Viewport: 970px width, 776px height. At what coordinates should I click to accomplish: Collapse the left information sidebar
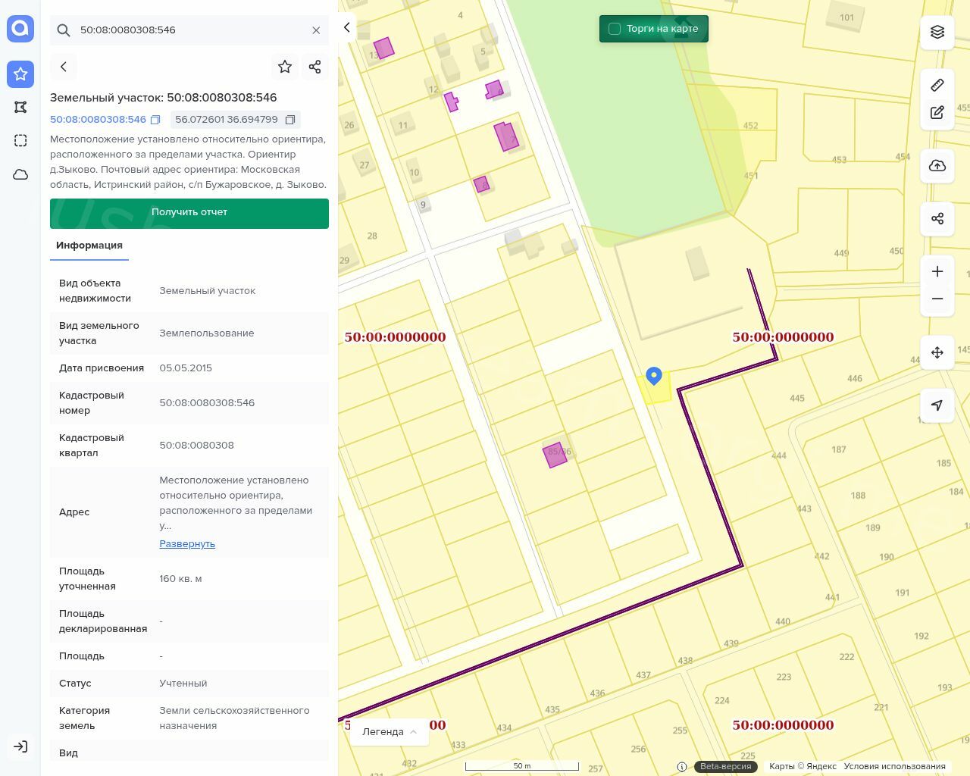(347, 27)
